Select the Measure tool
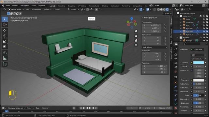This screenshot has width=209, height=117. (x=5, y=58)
